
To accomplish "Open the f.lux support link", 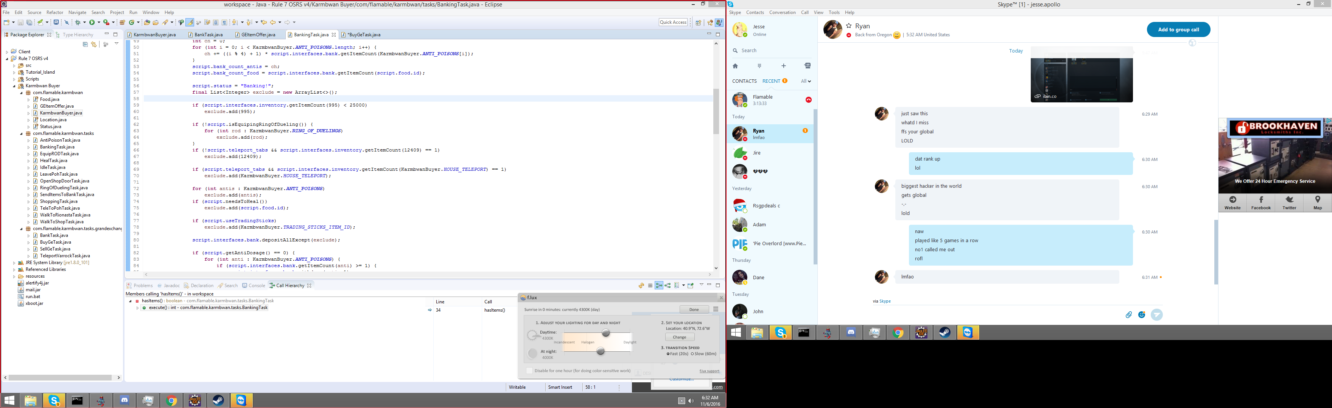I will [710, 371].
